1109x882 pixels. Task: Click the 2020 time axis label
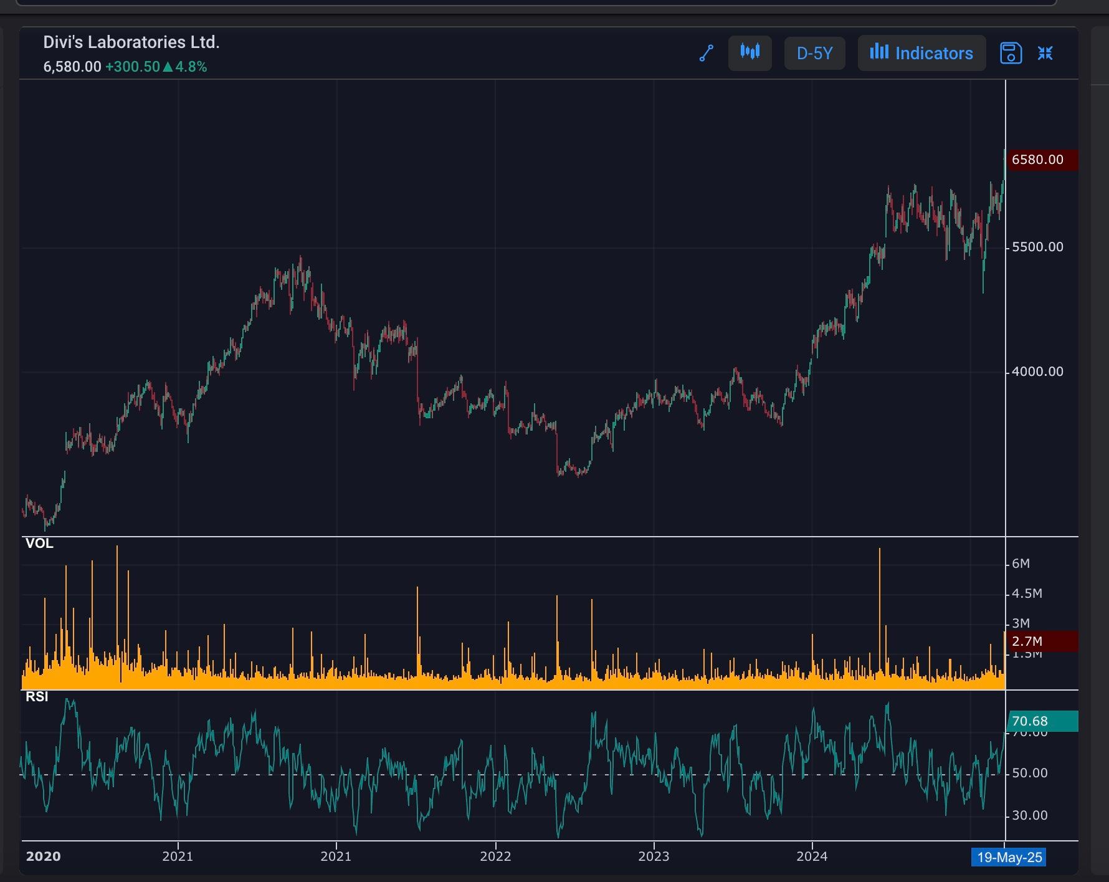click(x=43, y=856)
